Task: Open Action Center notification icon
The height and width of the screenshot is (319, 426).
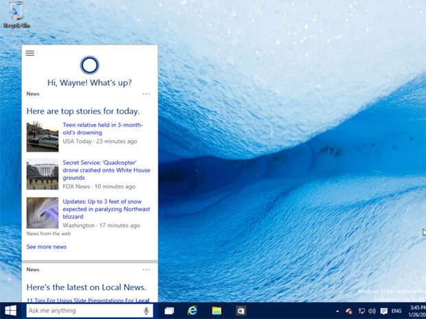Action: (x=383, y=311)
